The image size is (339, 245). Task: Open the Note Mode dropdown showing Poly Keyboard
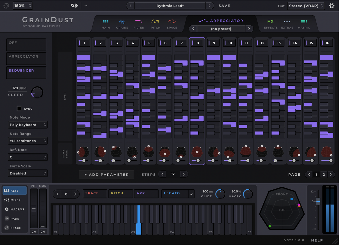click(28, 125)
